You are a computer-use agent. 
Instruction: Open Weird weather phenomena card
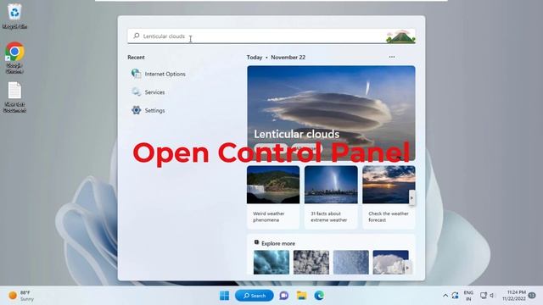coord(273,197)
